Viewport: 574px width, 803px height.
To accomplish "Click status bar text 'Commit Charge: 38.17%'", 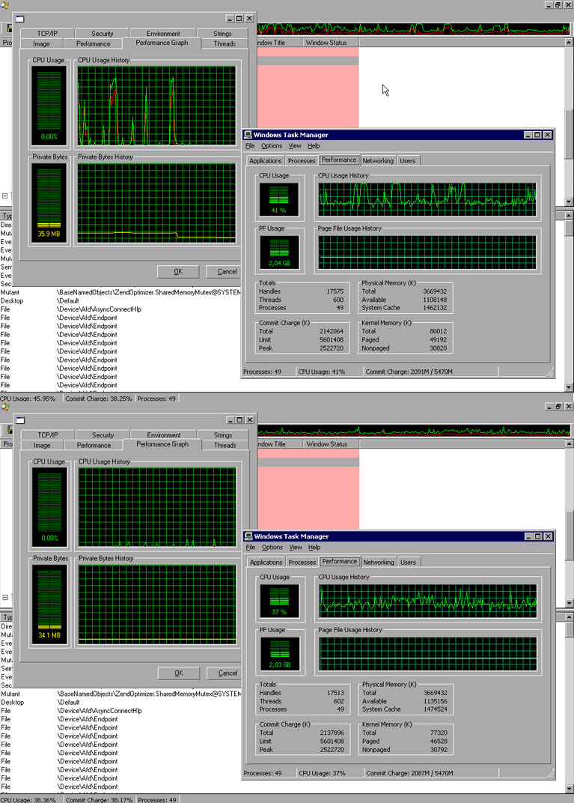I will (100, 800).
